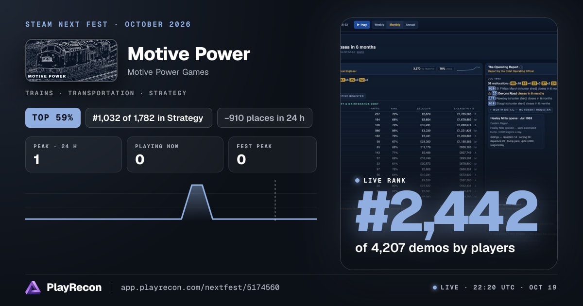Image resolution: width=583 pixels, height=306 pixels.
Task: Click the info icon beside The Operating Report
Action: click(521, 67)
